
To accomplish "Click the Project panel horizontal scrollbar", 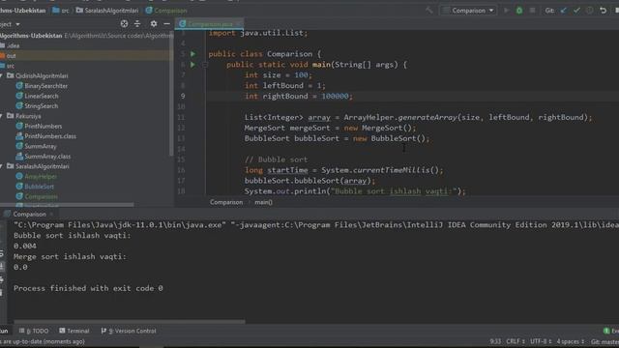I will [x=67, y=205].
